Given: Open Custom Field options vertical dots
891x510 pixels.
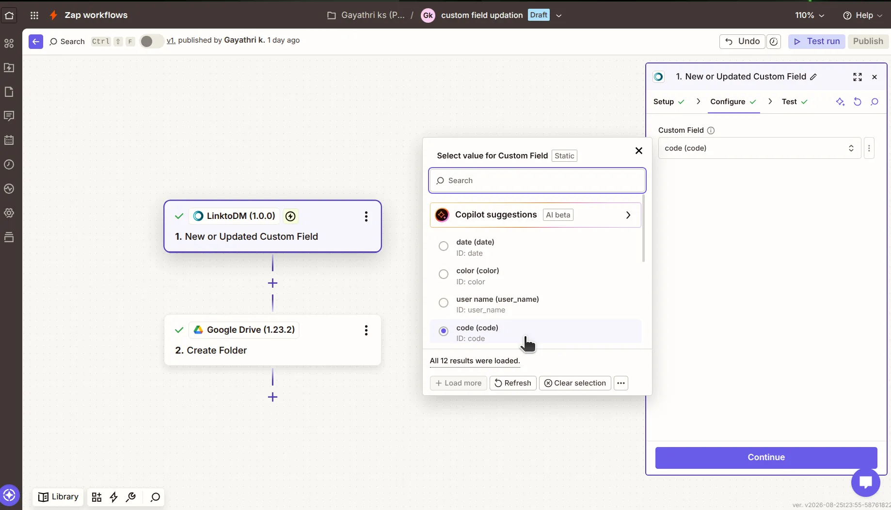Looking at the screenshot, I should [x=869, y=148].
